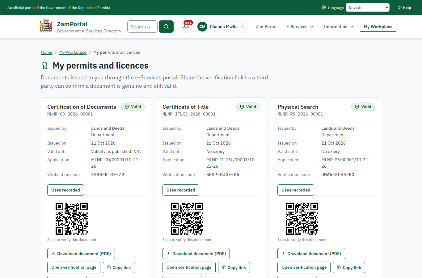Open the English language dropdown
This screenshot has width=422, height=278.
(368, 7)
